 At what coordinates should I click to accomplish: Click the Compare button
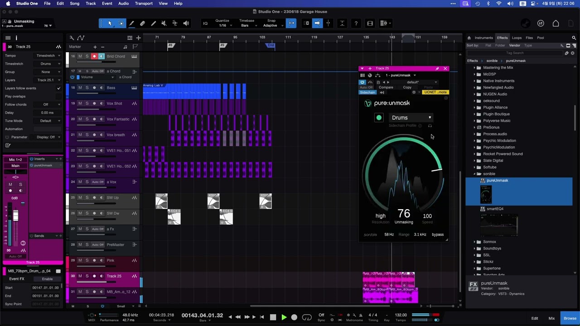coord(386,87)
